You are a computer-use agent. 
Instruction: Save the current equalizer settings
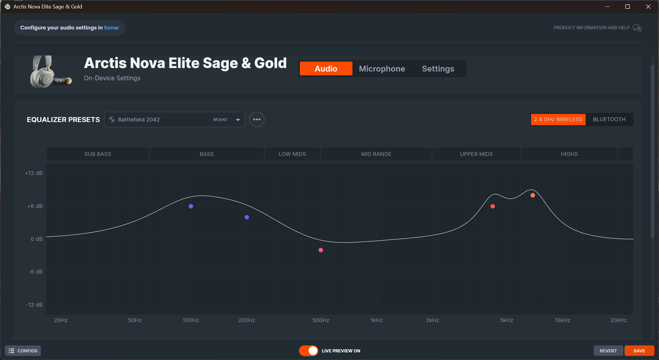coord(639,350)
